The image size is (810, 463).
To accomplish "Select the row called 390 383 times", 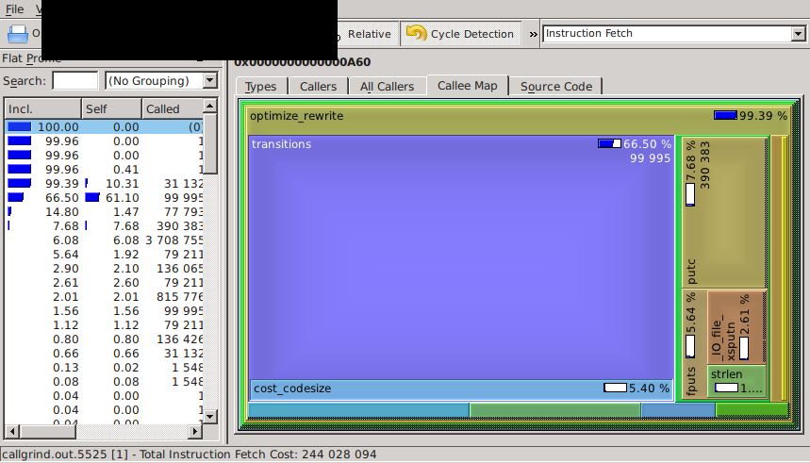I will click(x=104, y=225).
